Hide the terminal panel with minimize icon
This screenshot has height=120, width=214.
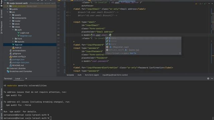tap(212, 79)
